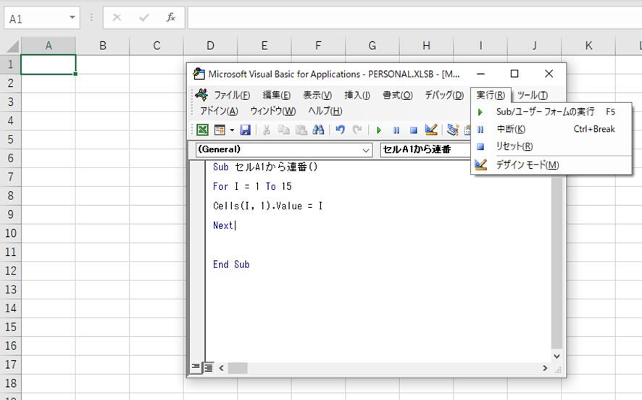
Task: Choose デザイン モード(M) from the menu
Action: (x=551, y=165)
